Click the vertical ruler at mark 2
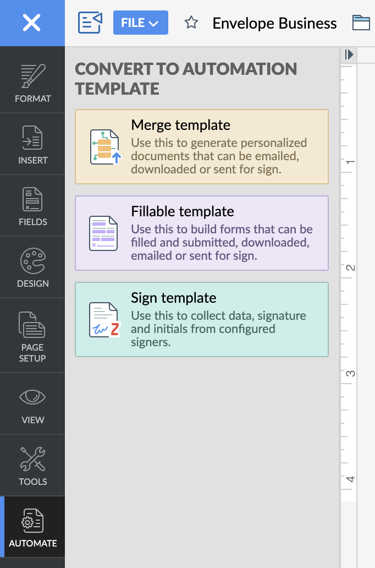 pos(350,268)
